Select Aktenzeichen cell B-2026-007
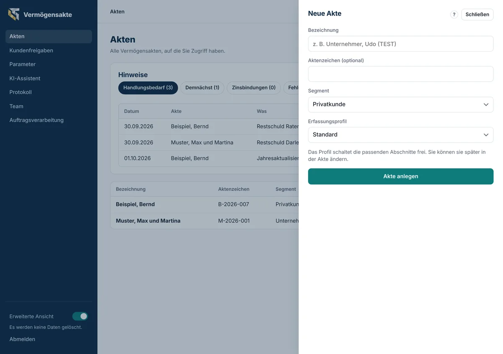The width and height of the screenshot is (503, 354). 233,204
